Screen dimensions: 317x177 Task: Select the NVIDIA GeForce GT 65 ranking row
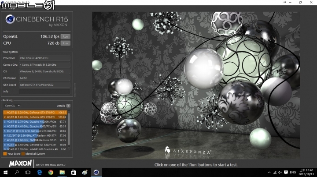[35, 140]
